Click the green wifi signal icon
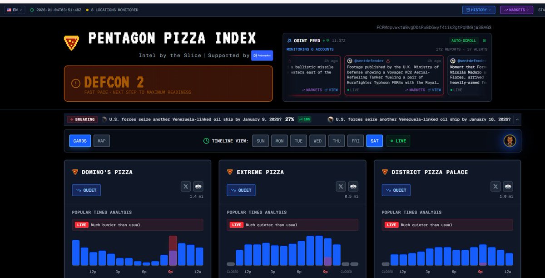Screen dimensions: 545x278 tap(328, 40)
